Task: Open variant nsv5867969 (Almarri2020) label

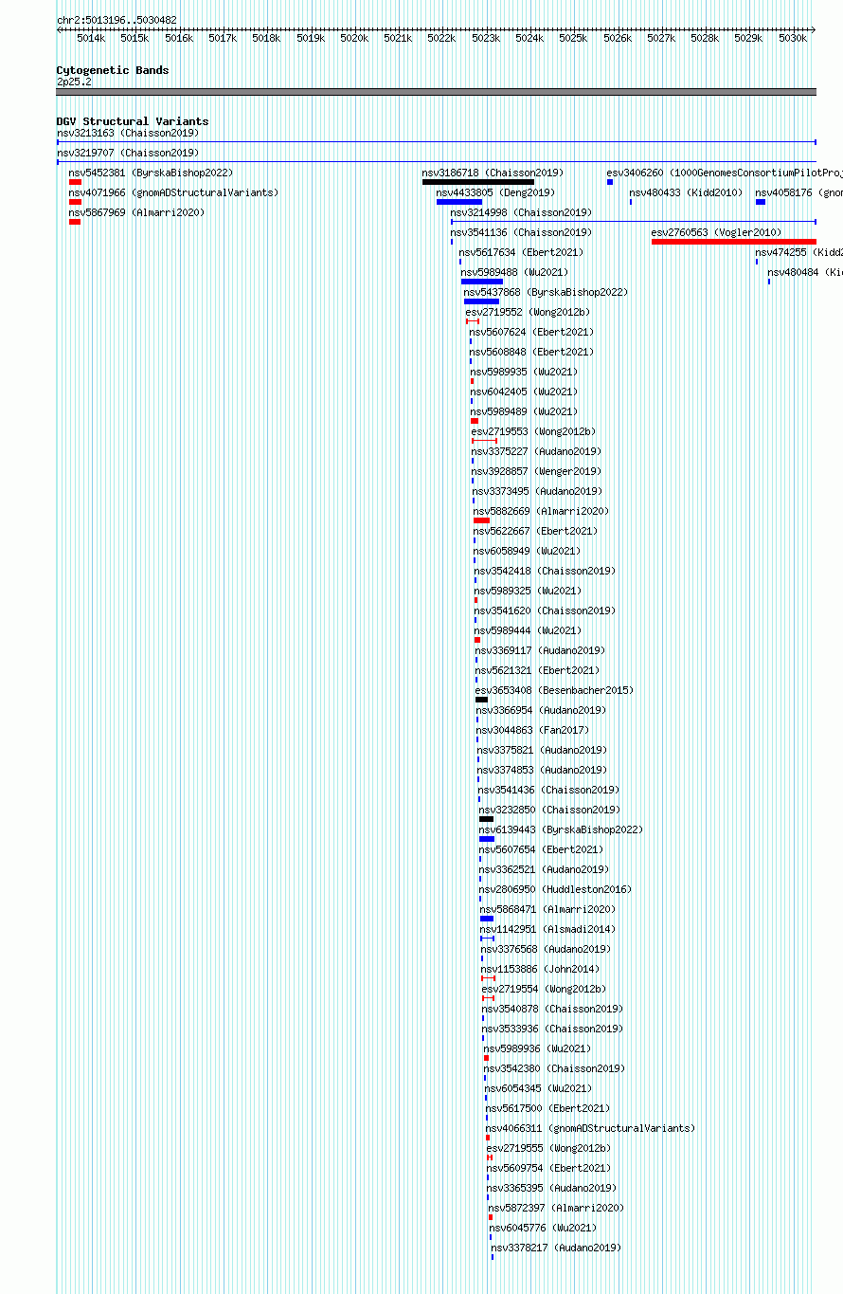Action: [136, 212]
